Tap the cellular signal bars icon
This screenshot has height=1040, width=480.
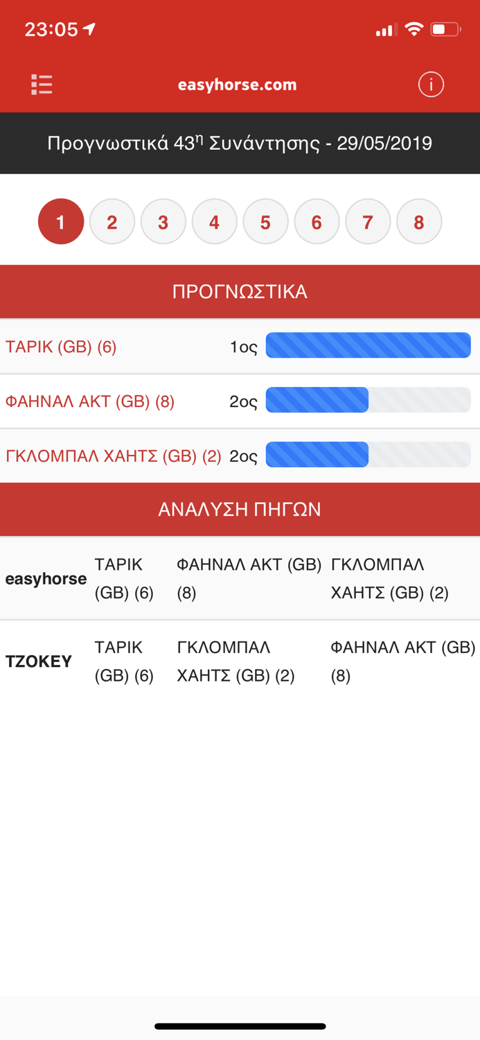pyautogui.click(x=385, y=30)
